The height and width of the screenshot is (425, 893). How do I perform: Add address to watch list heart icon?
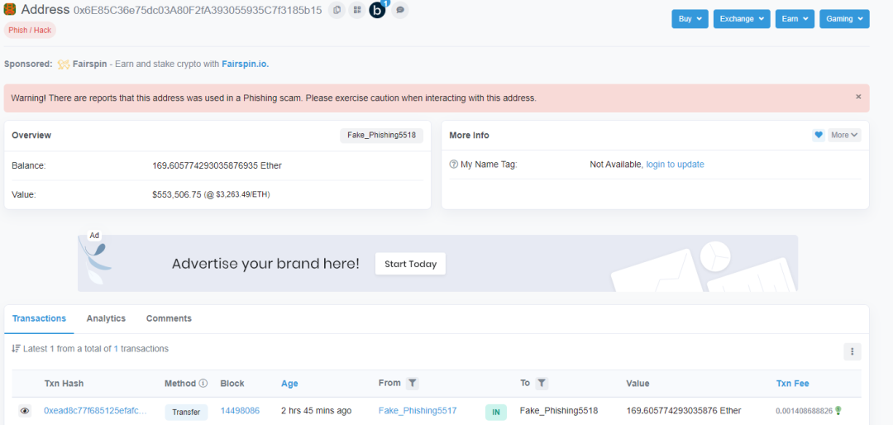coord(819,135)
